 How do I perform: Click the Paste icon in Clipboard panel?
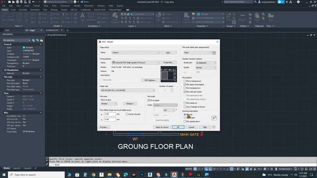coord(257,17)
